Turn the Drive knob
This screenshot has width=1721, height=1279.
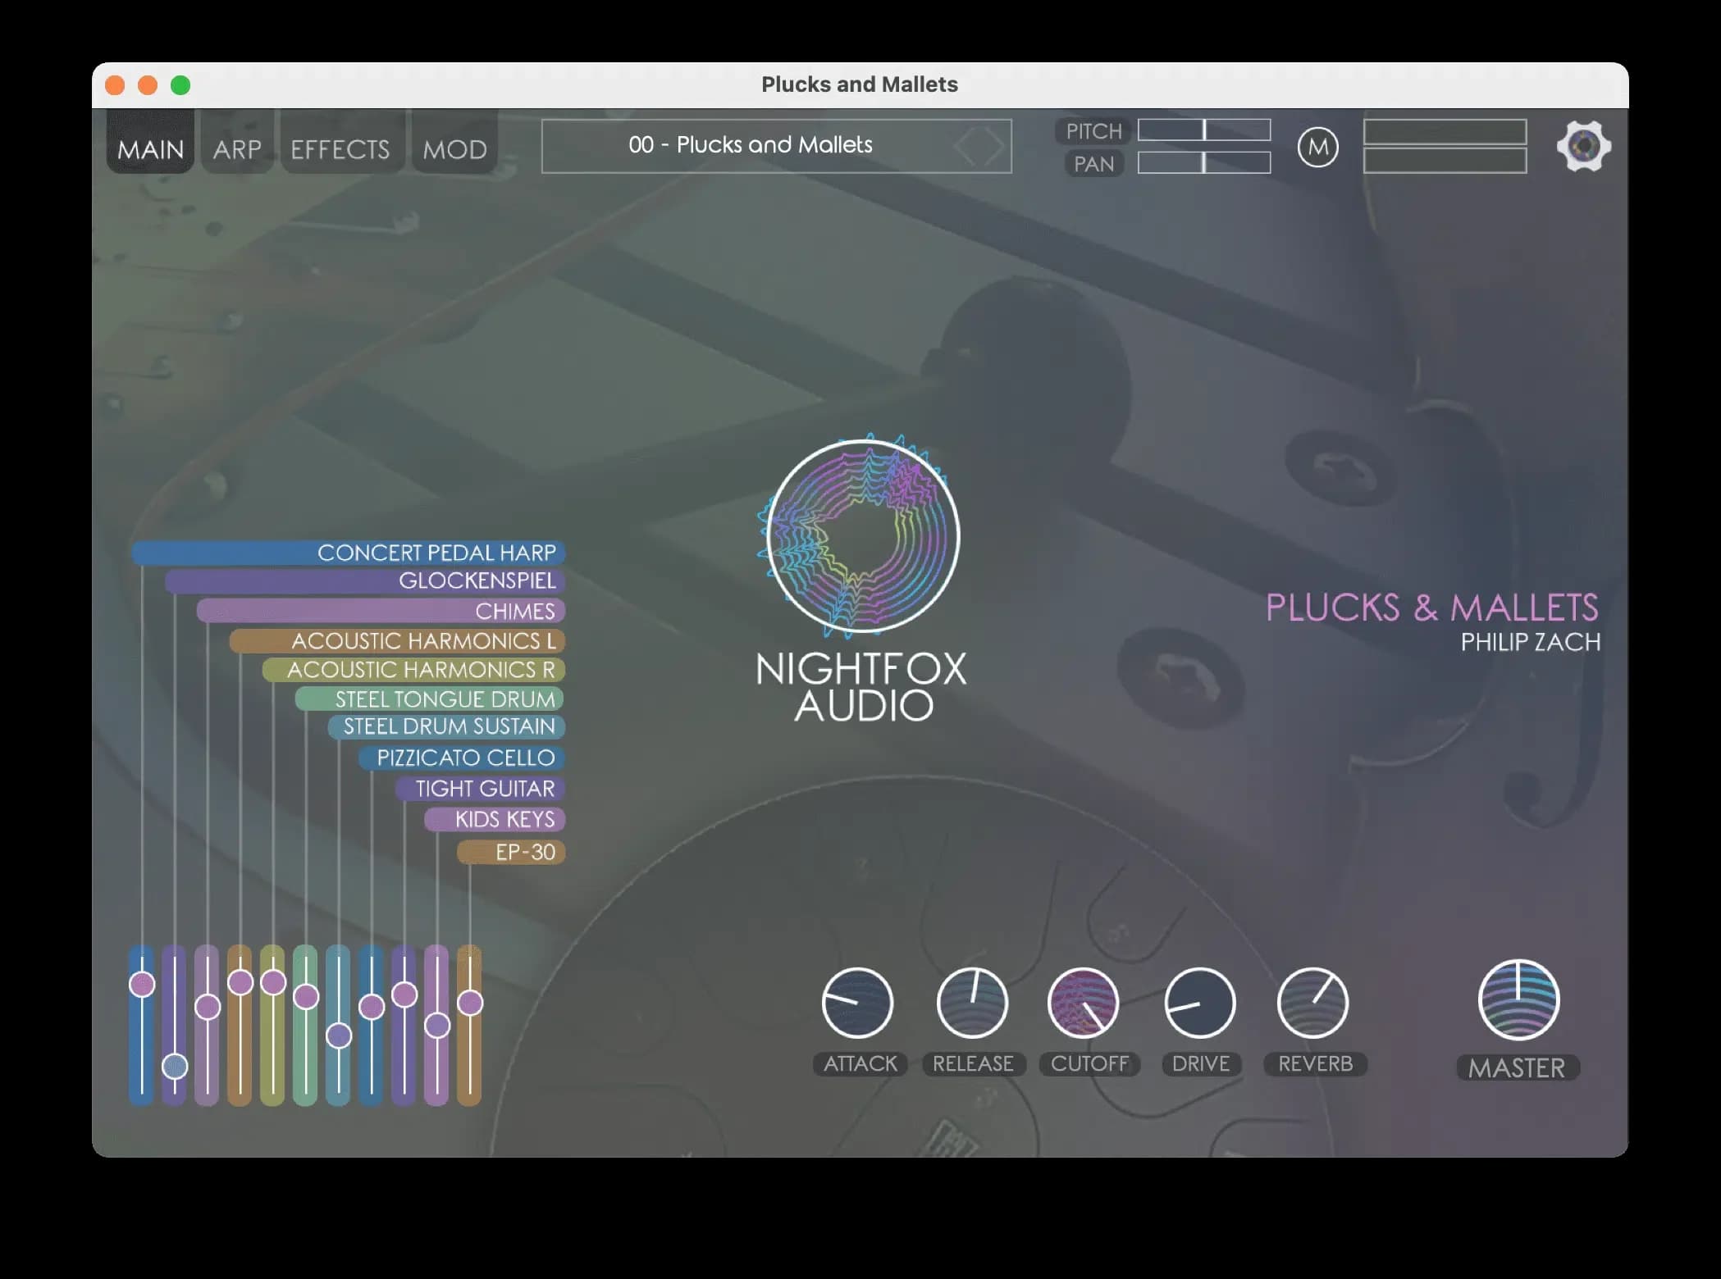[x=1200, y=1002]
